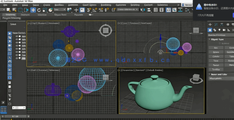Click the Mirror tool icon

(143, 10)
